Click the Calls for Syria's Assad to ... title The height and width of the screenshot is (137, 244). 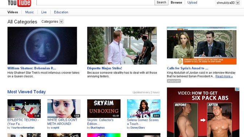click(x=188, y=68)
